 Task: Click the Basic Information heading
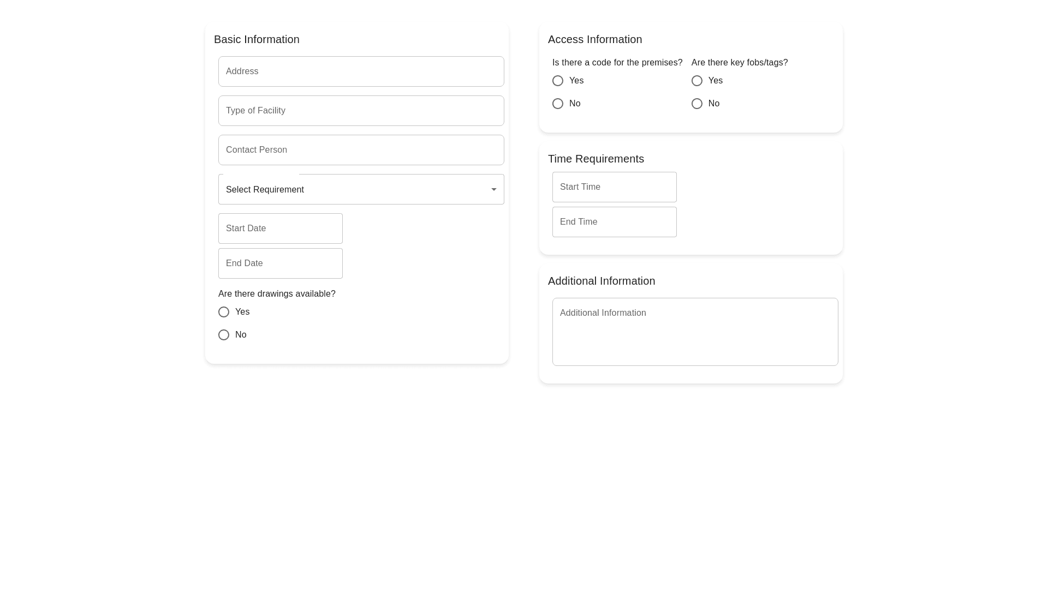pos(257,39)
